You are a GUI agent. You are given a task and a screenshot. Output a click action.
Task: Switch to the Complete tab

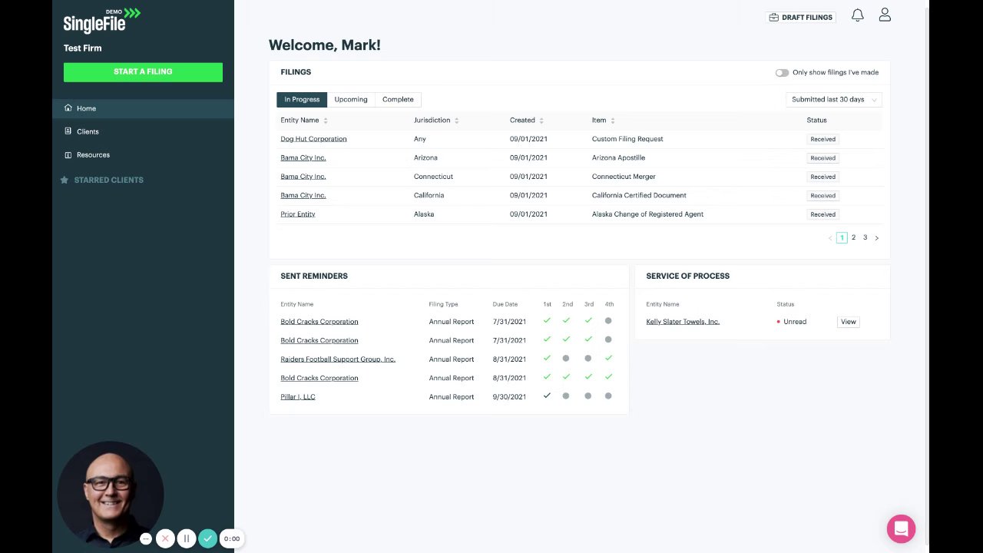tap(398, 99)
